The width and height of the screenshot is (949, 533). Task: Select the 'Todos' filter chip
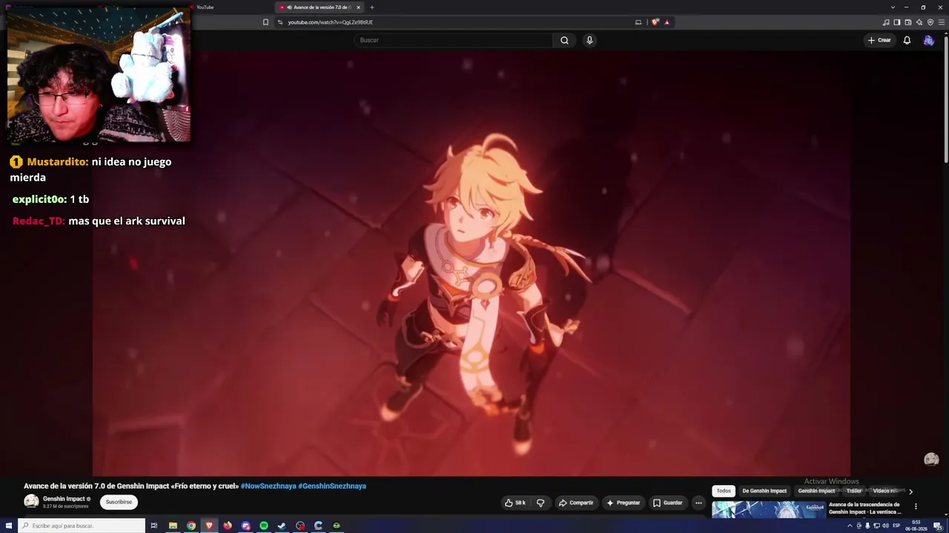pyautogui.click(x=724, y=491)
